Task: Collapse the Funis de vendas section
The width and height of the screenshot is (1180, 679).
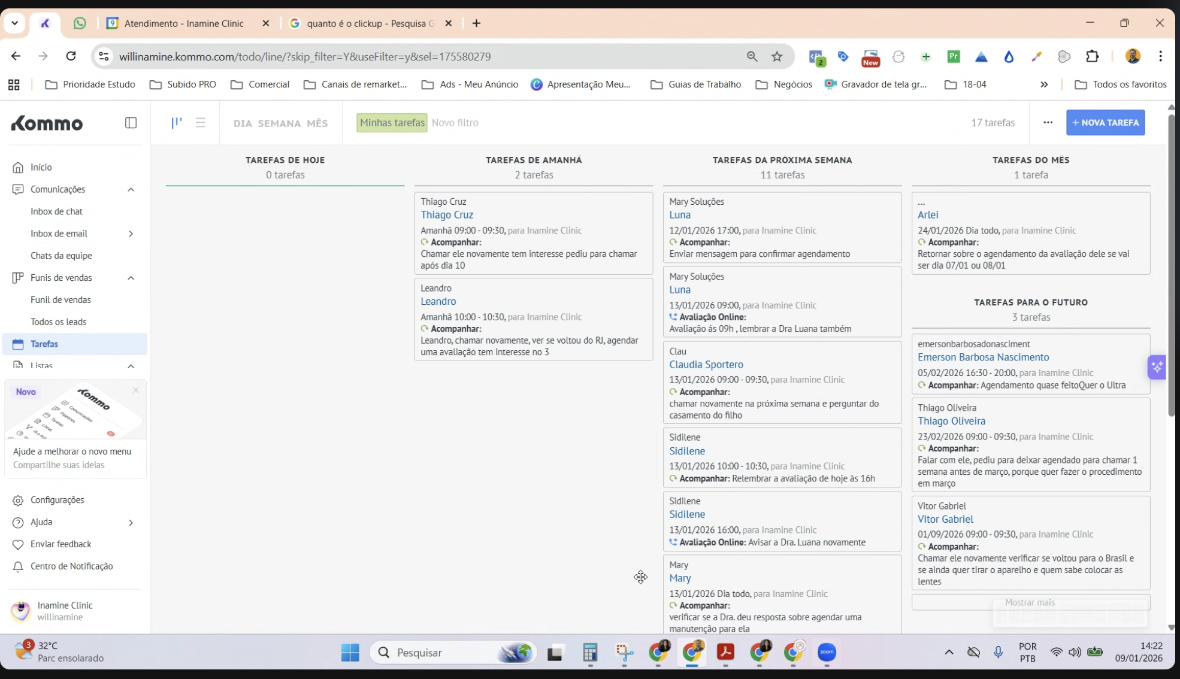Action: [131, 278]
